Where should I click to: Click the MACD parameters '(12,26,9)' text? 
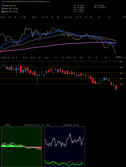[26, 125]
